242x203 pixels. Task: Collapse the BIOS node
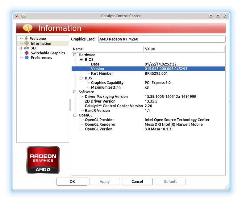(81, 59)
